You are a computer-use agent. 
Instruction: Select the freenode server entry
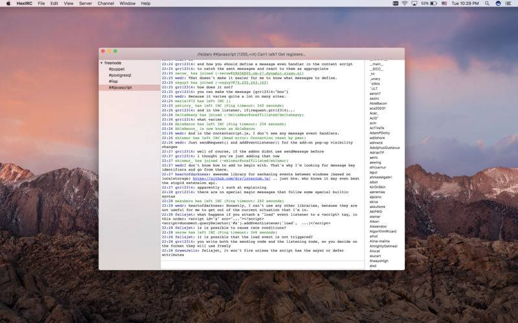(113, 63)
